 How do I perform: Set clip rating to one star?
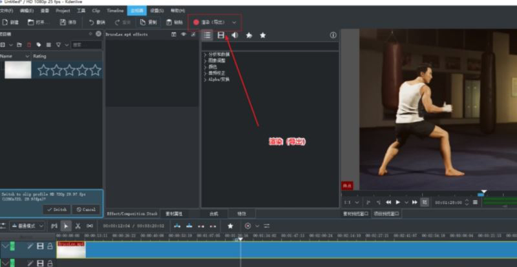coord(43,70)
